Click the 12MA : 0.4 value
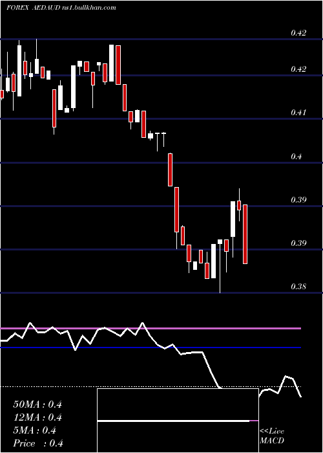 [x=37, y=417]
